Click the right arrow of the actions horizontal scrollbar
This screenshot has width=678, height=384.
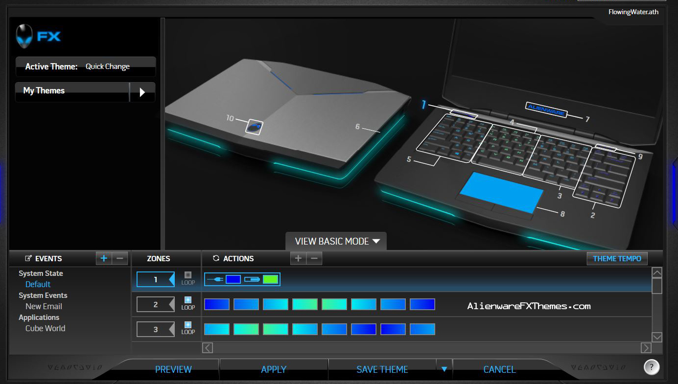tap(646, 348)
